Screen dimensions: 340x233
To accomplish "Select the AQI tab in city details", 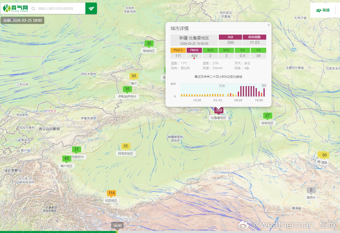I will pos(230,37).
